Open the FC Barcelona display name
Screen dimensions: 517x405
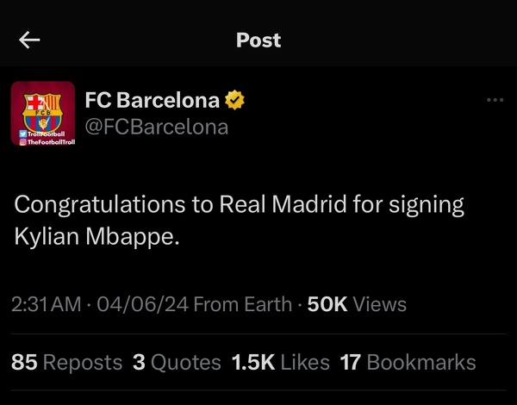152,101
